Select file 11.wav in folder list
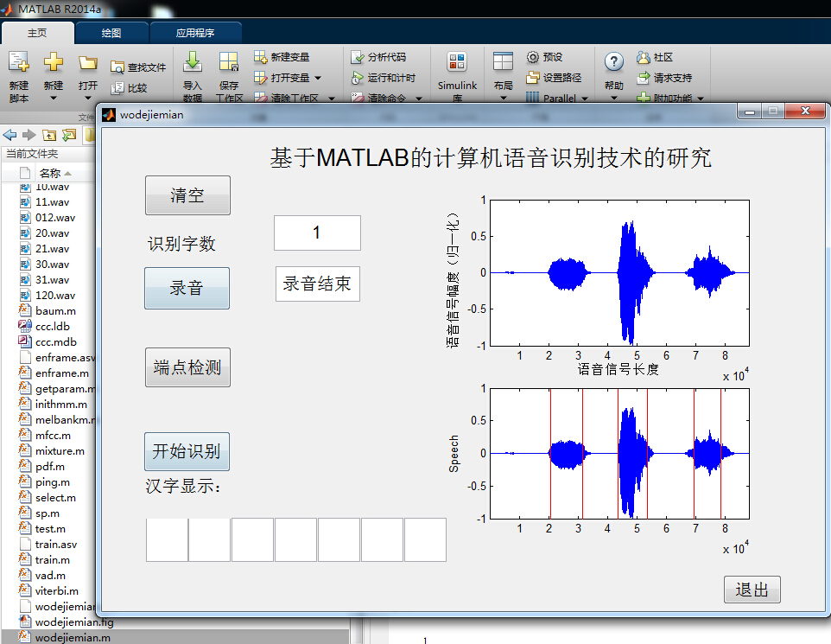Image resolution: width=831 pixels, height=644 pixels. point(52,202)
